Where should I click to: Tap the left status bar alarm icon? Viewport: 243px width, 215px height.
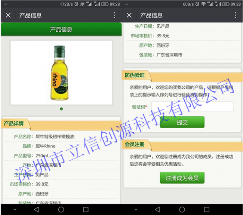[76, 4]
